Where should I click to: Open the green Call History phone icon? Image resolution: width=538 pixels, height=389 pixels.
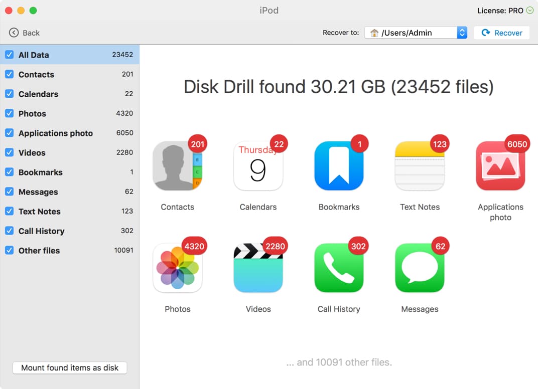click(x=339, y=268)
